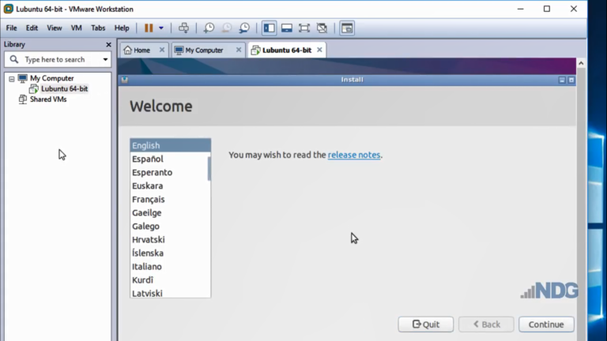Select Español in the language list

(x=169, y=159)
